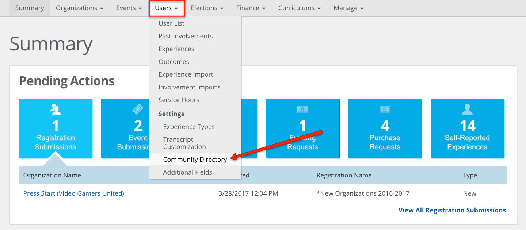Open Press Start (Video Gamers United) link
The image size is (526, 230).
pyautogui.click(x=74, y=193)
